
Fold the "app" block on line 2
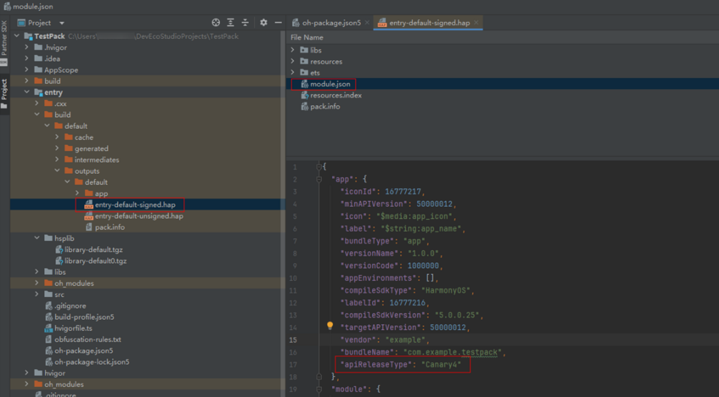click(x=319, y=179)
